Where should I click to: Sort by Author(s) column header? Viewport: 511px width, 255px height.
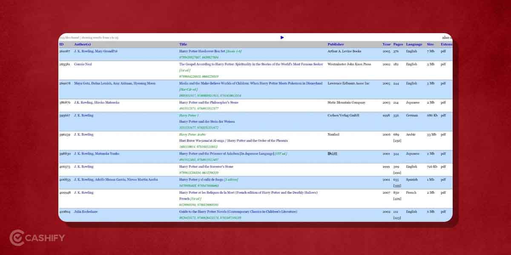[82, 44]
